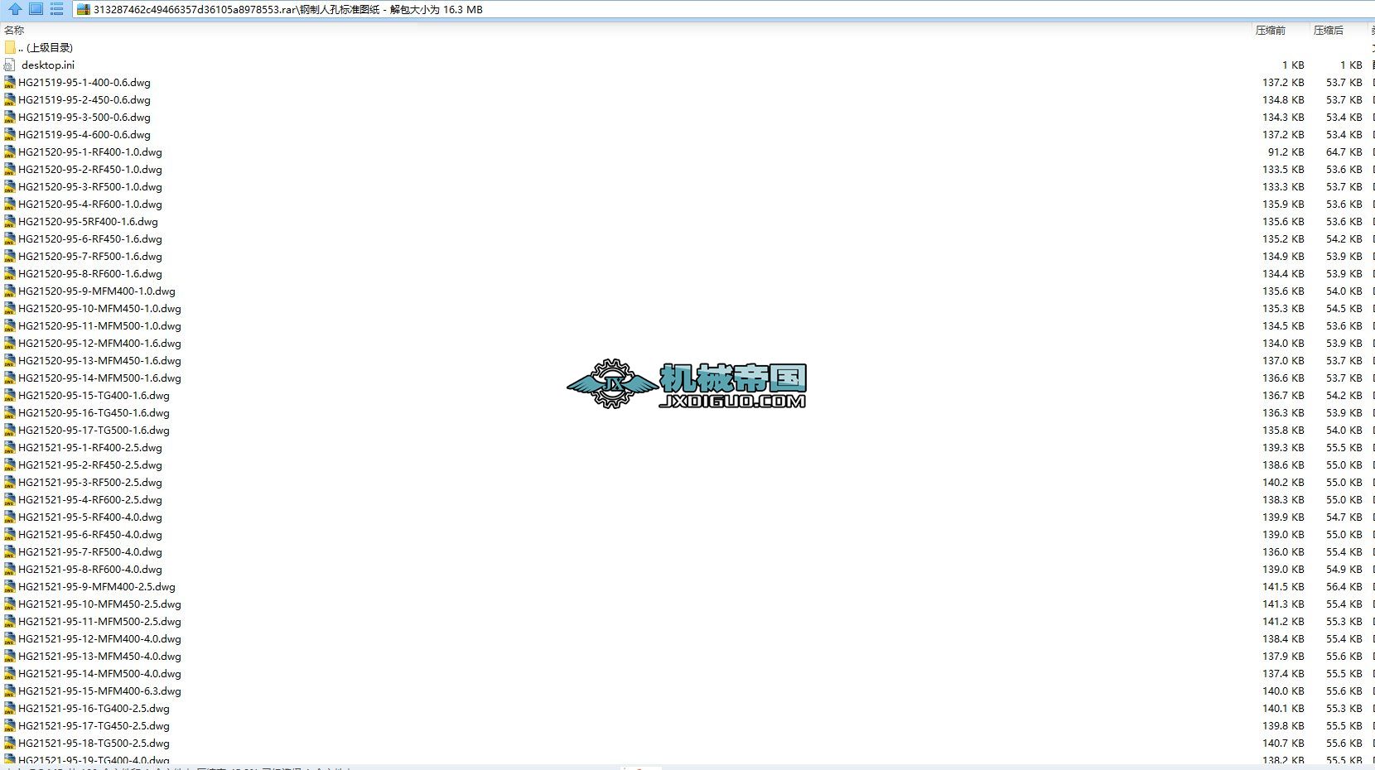Click the DWG icon of HG21519-95-1-400-0.6.dwg
Viewport: 1375px width, 770px height.
click(10, 82)
